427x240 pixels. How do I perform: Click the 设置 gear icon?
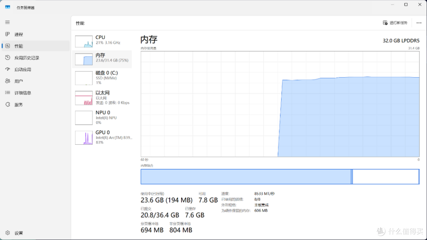point(8,233)
